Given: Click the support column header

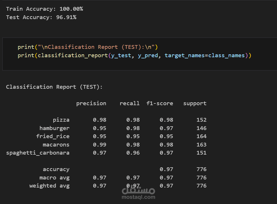Looking at the screenshot, I should [x=195, y=103].
